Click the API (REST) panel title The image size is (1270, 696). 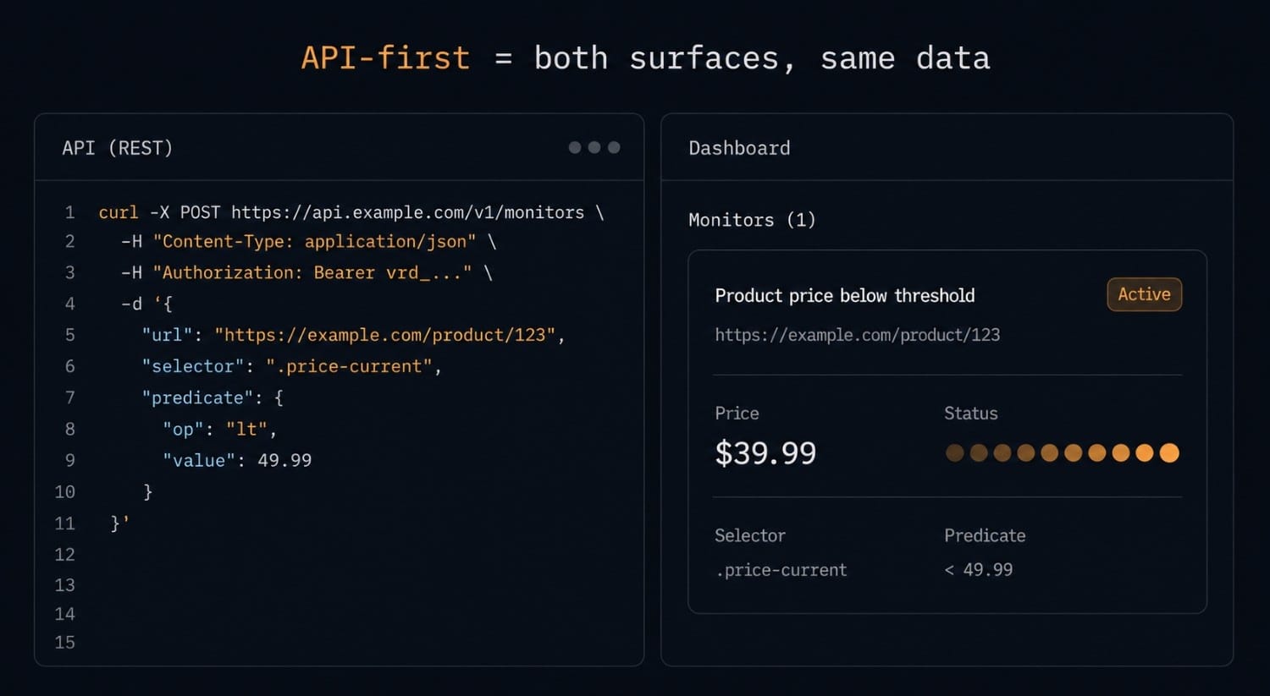118,148
